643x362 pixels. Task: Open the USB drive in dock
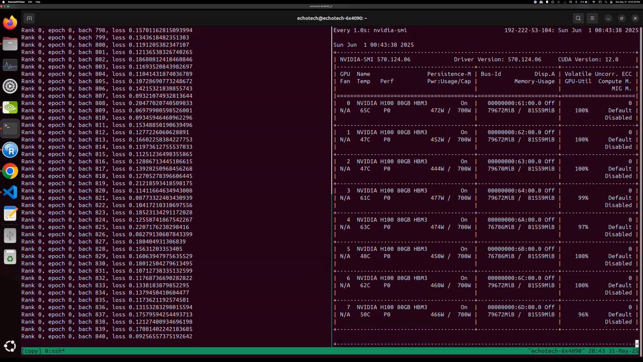[x=10, y=235]
